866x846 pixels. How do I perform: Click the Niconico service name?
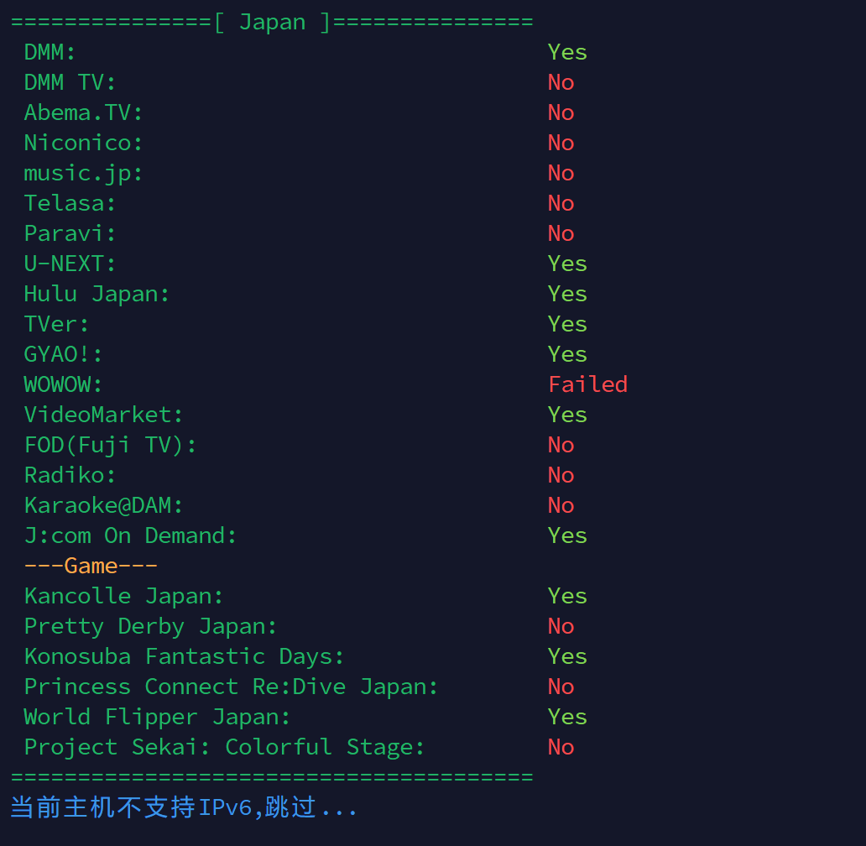pos(83,143)
